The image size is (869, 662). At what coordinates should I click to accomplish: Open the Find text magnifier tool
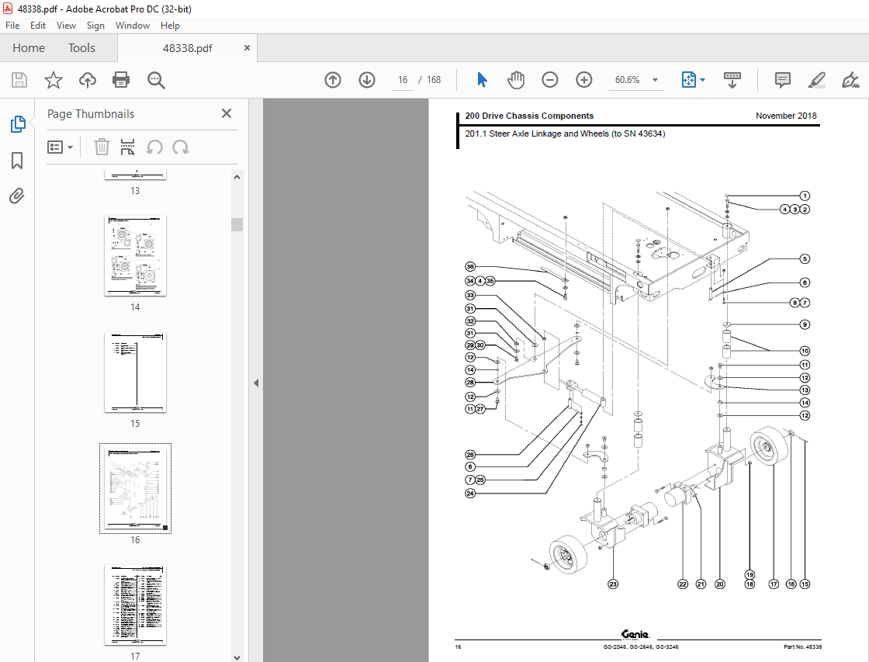coord(156,80)
